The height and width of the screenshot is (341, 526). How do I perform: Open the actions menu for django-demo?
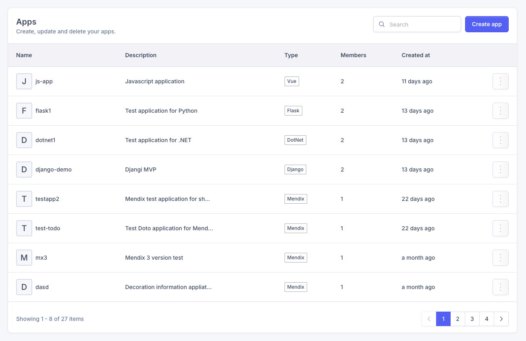[x=500, y=169]
